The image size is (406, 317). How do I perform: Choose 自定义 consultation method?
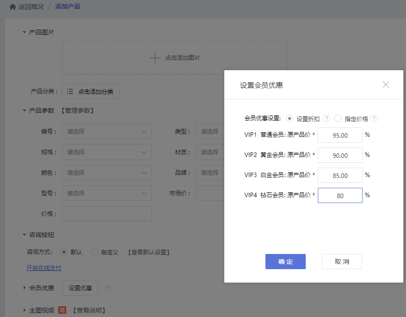(94, 252)
